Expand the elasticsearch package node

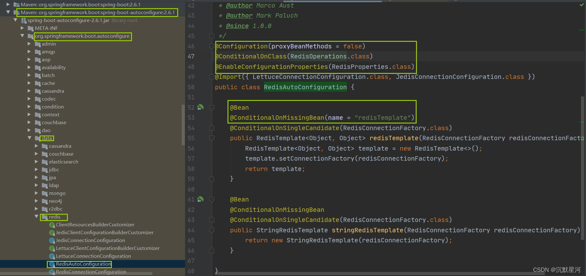pos(36,162)
